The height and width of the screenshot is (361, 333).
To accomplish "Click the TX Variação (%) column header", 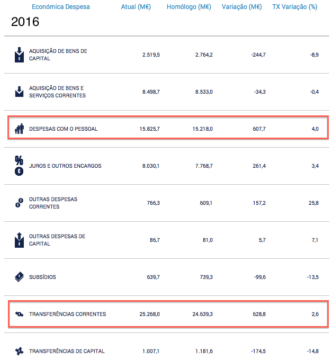I will click(295, 7).
